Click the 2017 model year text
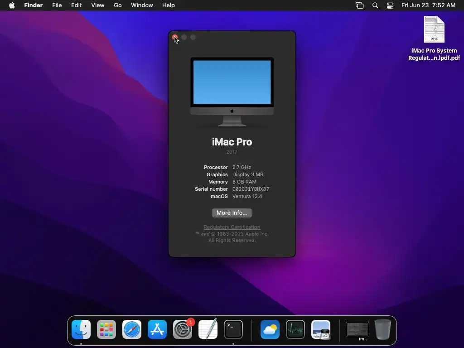Viewport: 464px width, 348px height. click(232, 152)
